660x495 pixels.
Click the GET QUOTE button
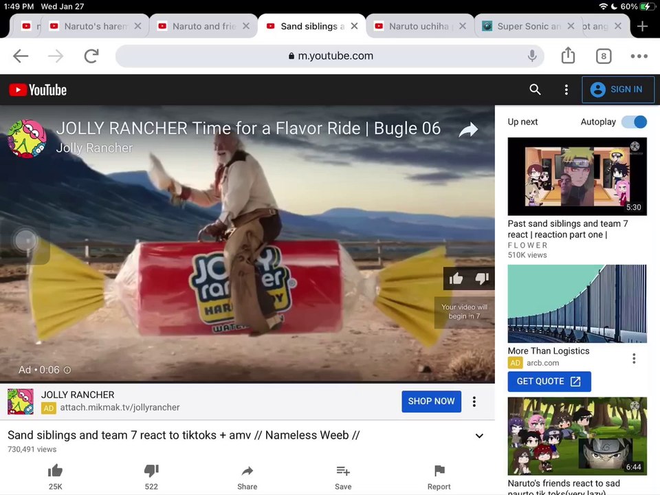click(x=549, y=382)
